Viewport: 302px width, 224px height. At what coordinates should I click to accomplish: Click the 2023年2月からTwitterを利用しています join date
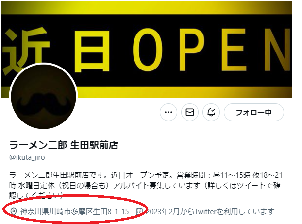click(210, 211)
